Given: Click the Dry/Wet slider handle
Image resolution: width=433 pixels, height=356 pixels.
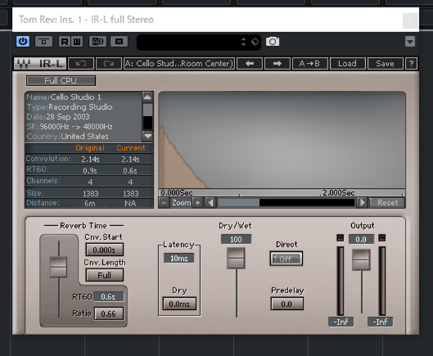Looking at the screenshot, I should click(x=236, y=259).
